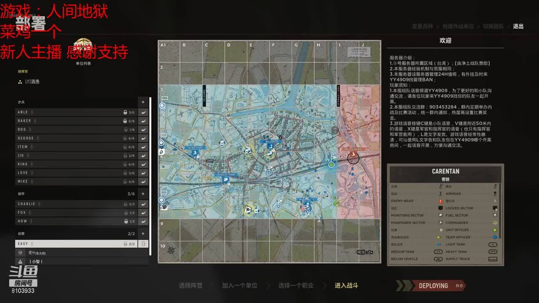Join the GEORGE squad via its arrow icon
Screen dimensions: 539x303
[143, 138]
